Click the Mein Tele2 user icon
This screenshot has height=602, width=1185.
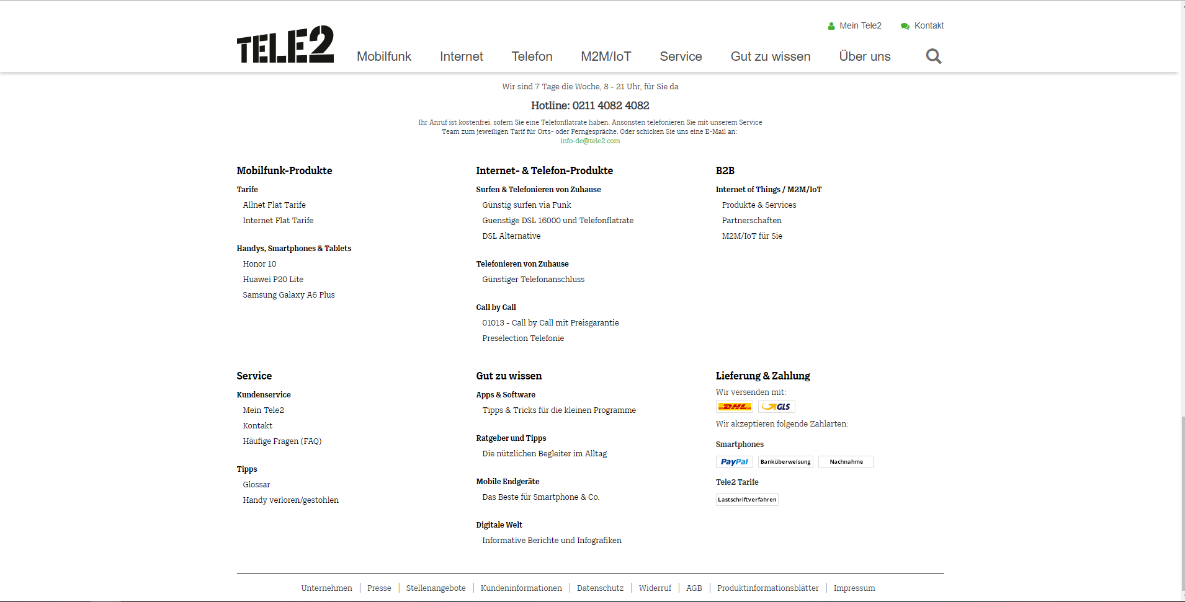831,26
